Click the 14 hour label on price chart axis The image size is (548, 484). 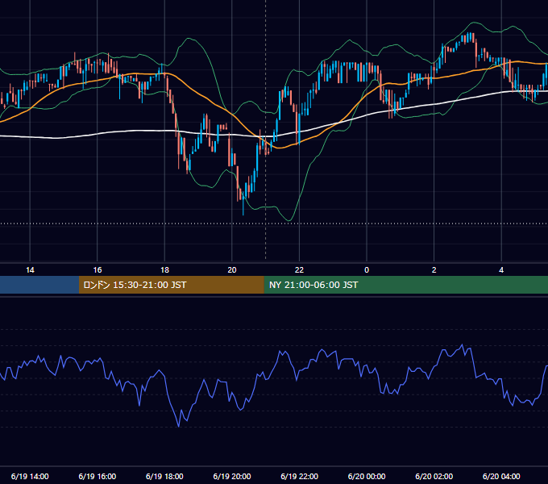point(30,270)
